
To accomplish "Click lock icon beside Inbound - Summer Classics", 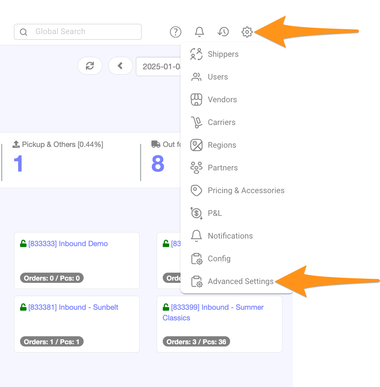I will [x=166, y=307].
